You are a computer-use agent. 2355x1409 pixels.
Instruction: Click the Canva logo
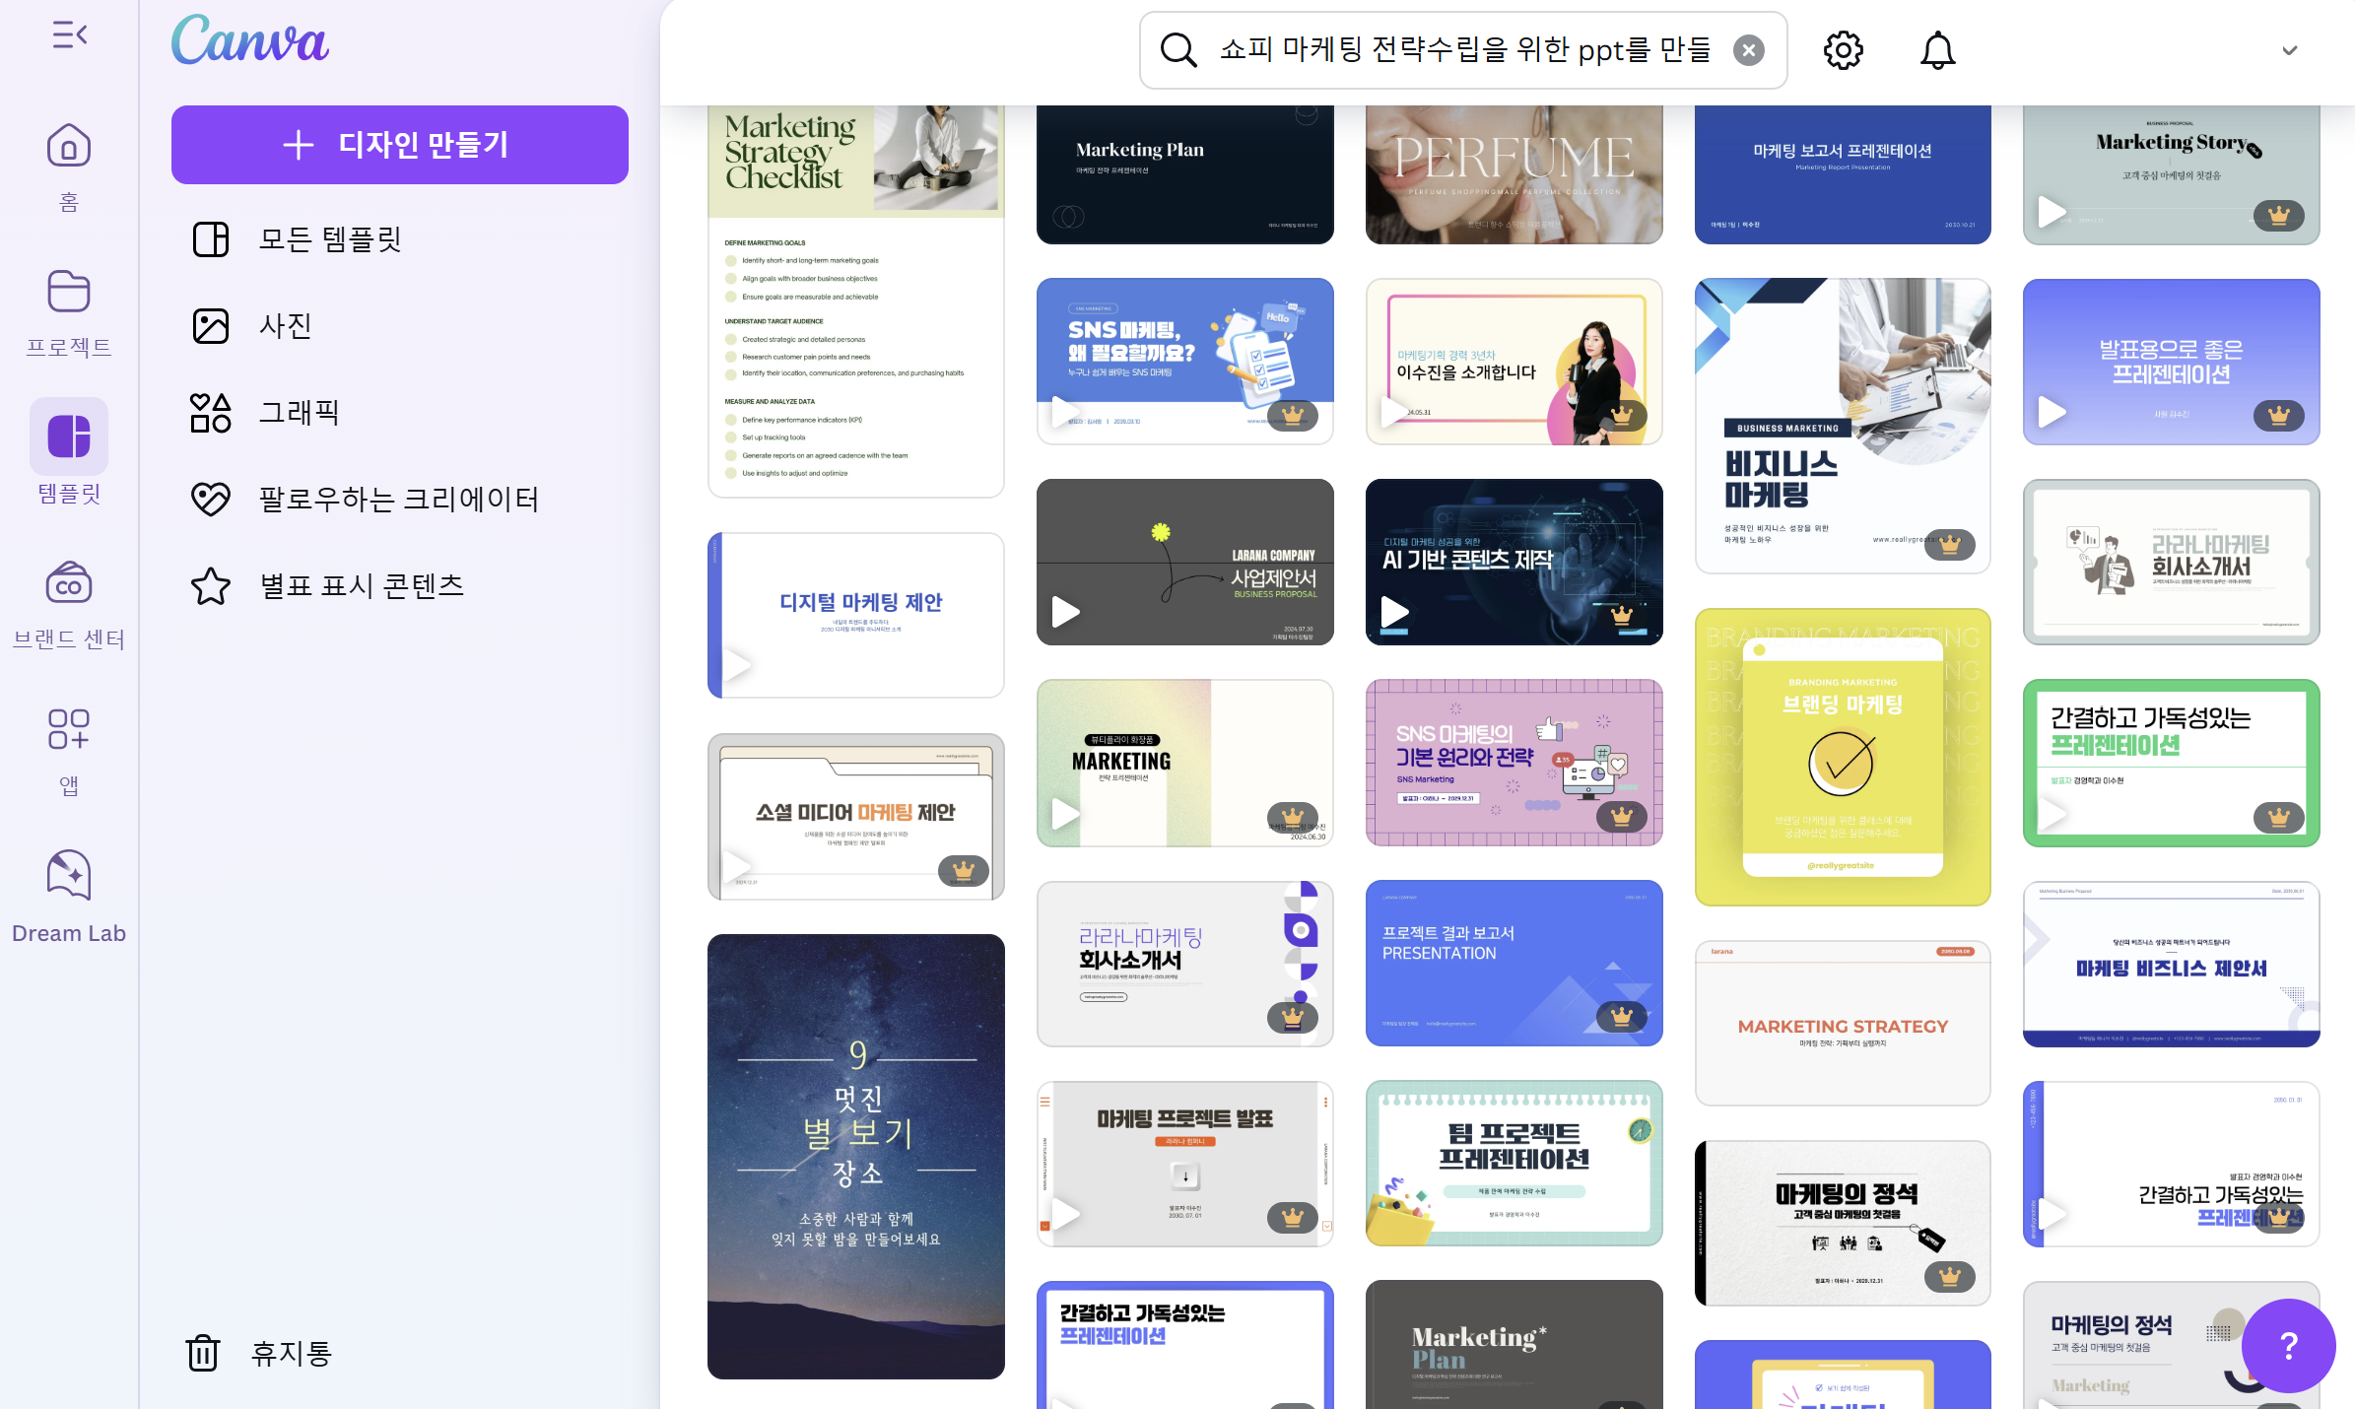(250, 41)
